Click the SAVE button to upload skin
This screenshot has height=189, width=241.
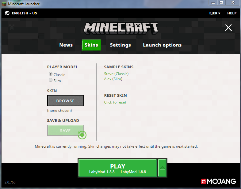[66, 130]
